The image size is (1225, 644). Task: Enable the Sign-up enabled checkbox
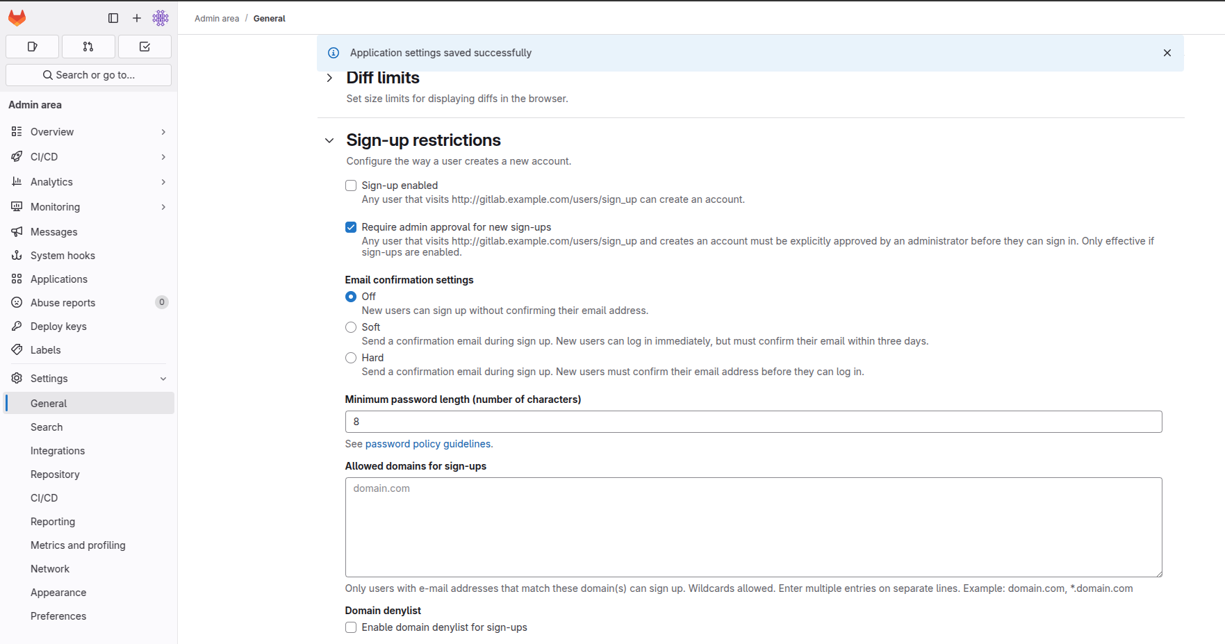(351, 185)
